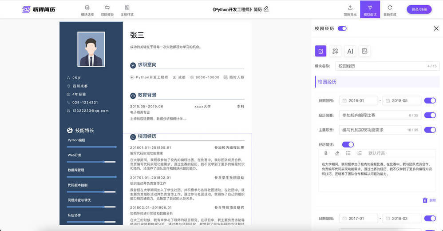
Task: Open 模块选择 module selection tool
Action: 87,11
